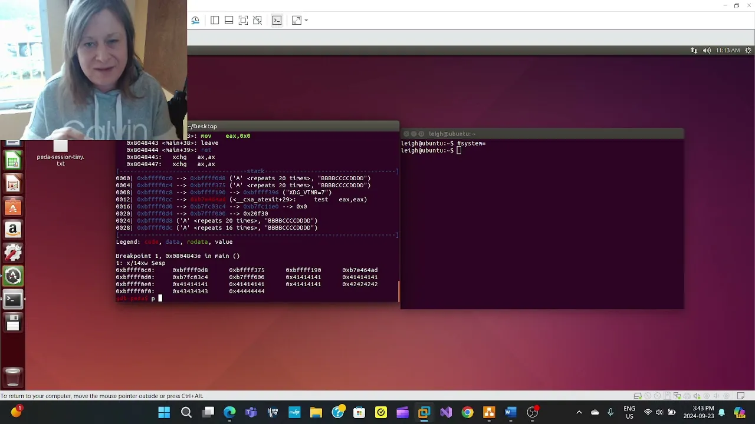Image resolution: width=755 pixels, height=424 pixels.
Task: Click the Unity mode icon in VMware toolbar
Action: 257,21
